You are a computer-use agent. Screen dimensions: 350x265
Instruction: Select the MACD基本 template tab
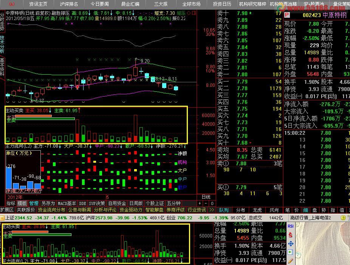point(67,203)
